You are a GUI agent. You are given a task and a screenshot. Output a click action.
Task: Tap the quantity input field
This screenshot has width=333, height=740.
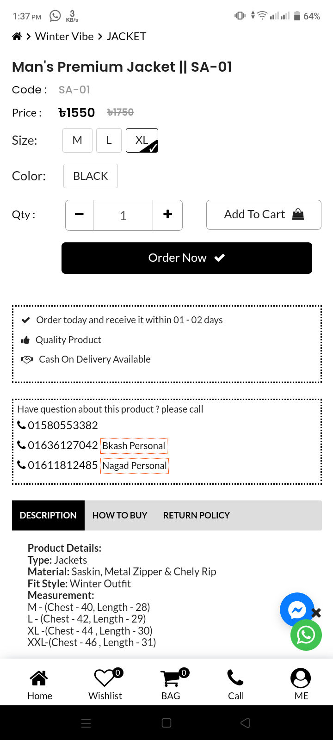point(123,215)
